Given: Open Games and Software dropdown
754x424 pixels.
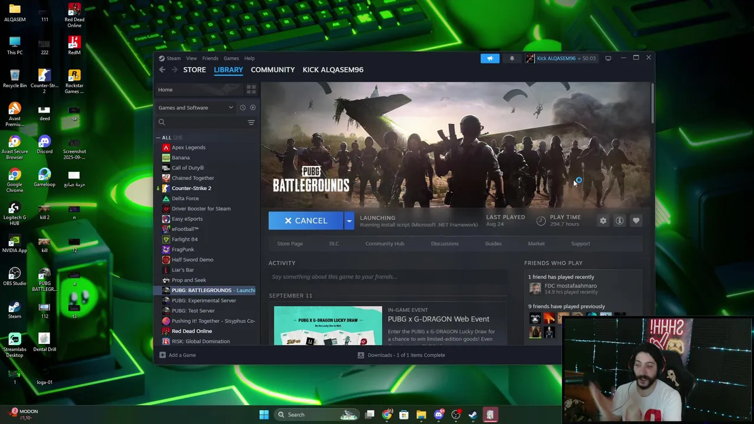Looking at the screenshot, I should 196,108.
